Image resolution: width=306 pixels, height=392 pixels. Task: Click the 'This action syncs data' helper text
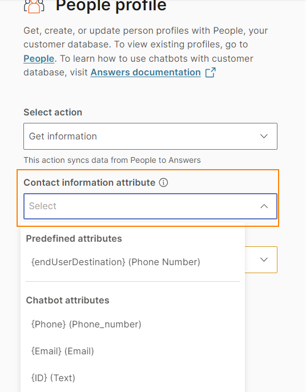(112, 160)
